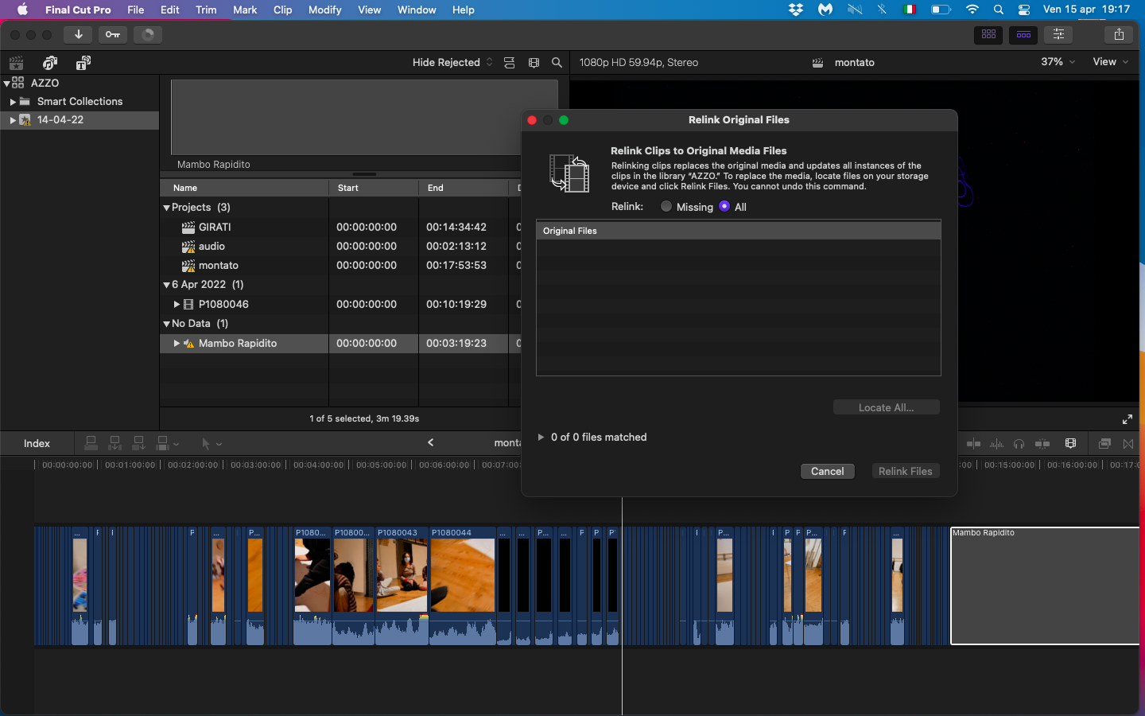Select Mambo Rapidito clip in timeline

tap(1045, 585)
